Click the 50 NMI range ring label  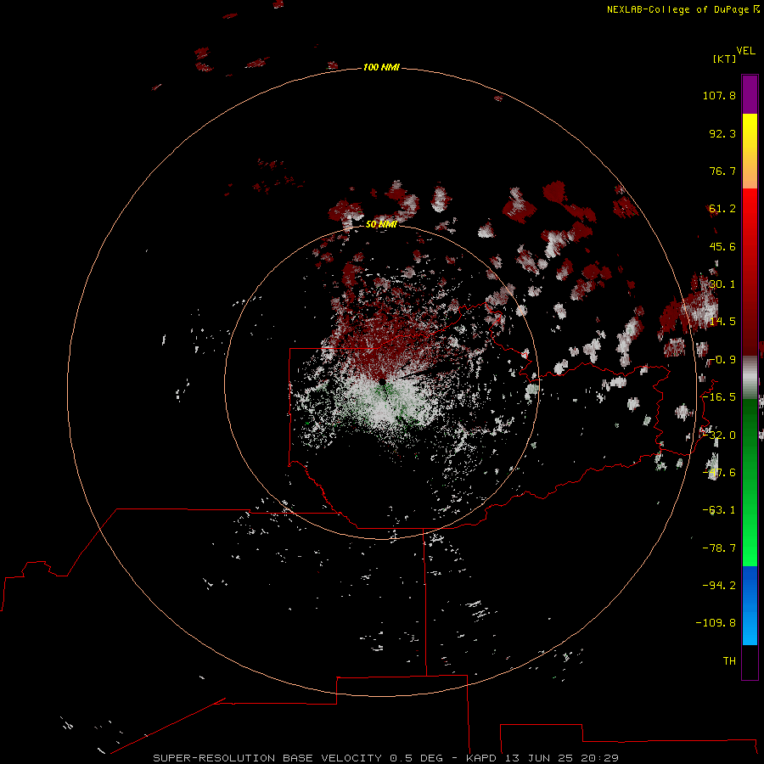pos(381,224)
